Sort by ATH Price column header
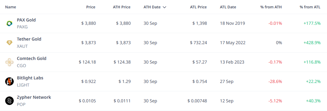Screen dimensions: 327x111 pyautogui.click(x=122, y=7)
